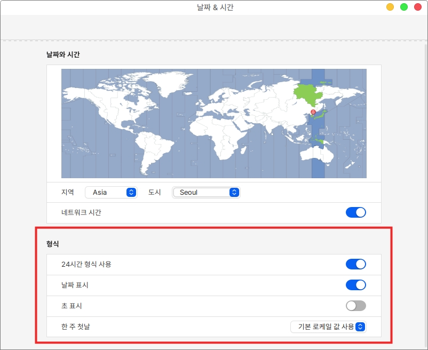Screen dimensions: 428x350
Task: Click the red Seoul location pin on map
Action: (x=313, y=112)
